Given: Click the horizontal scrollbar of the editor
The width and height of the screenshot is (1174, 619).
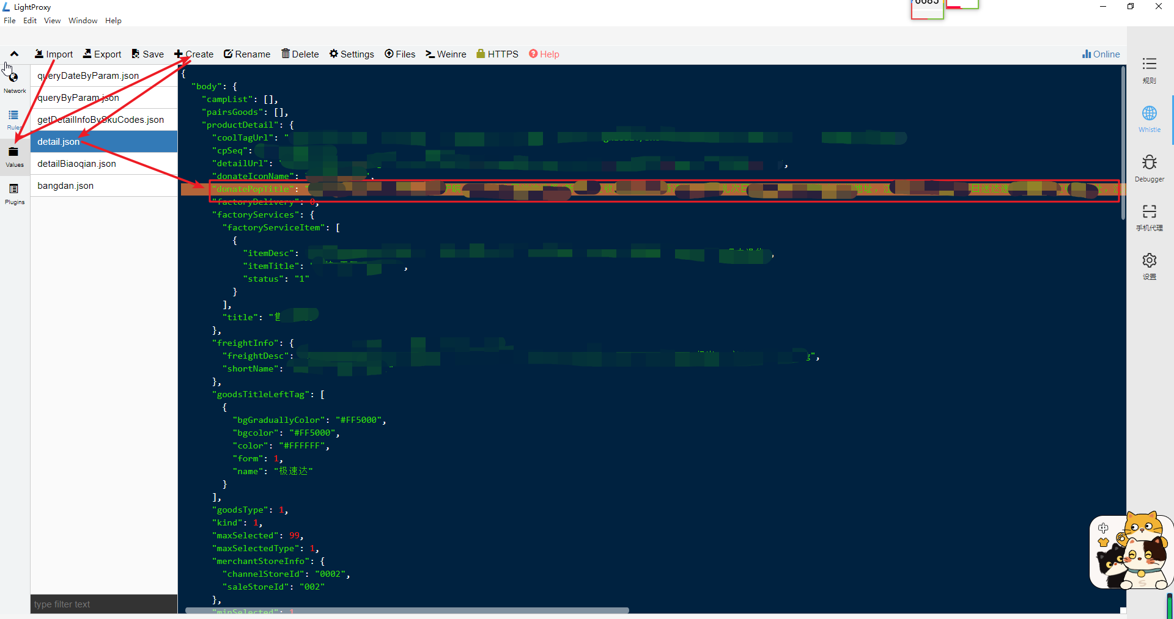Looking at the screenshot, I should tap(407, 610).
